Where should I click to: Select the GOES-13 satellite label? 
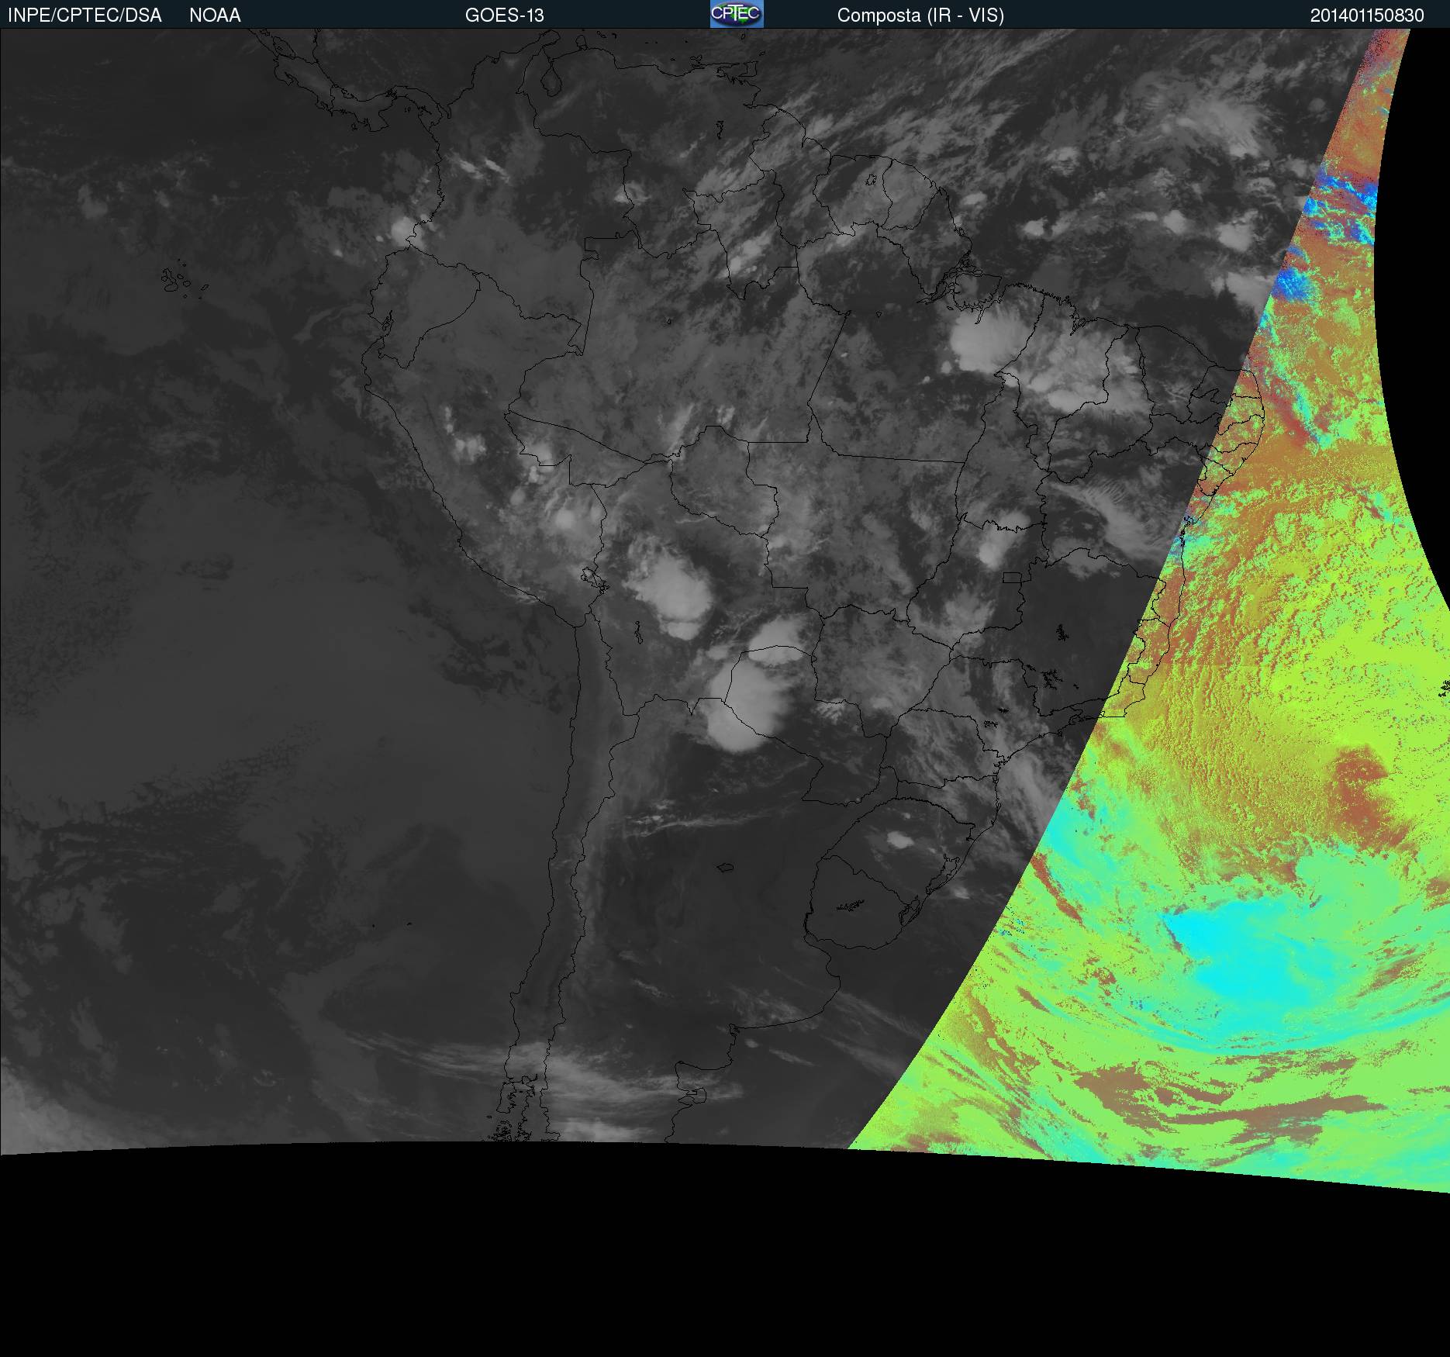click(x=504, y=16)
